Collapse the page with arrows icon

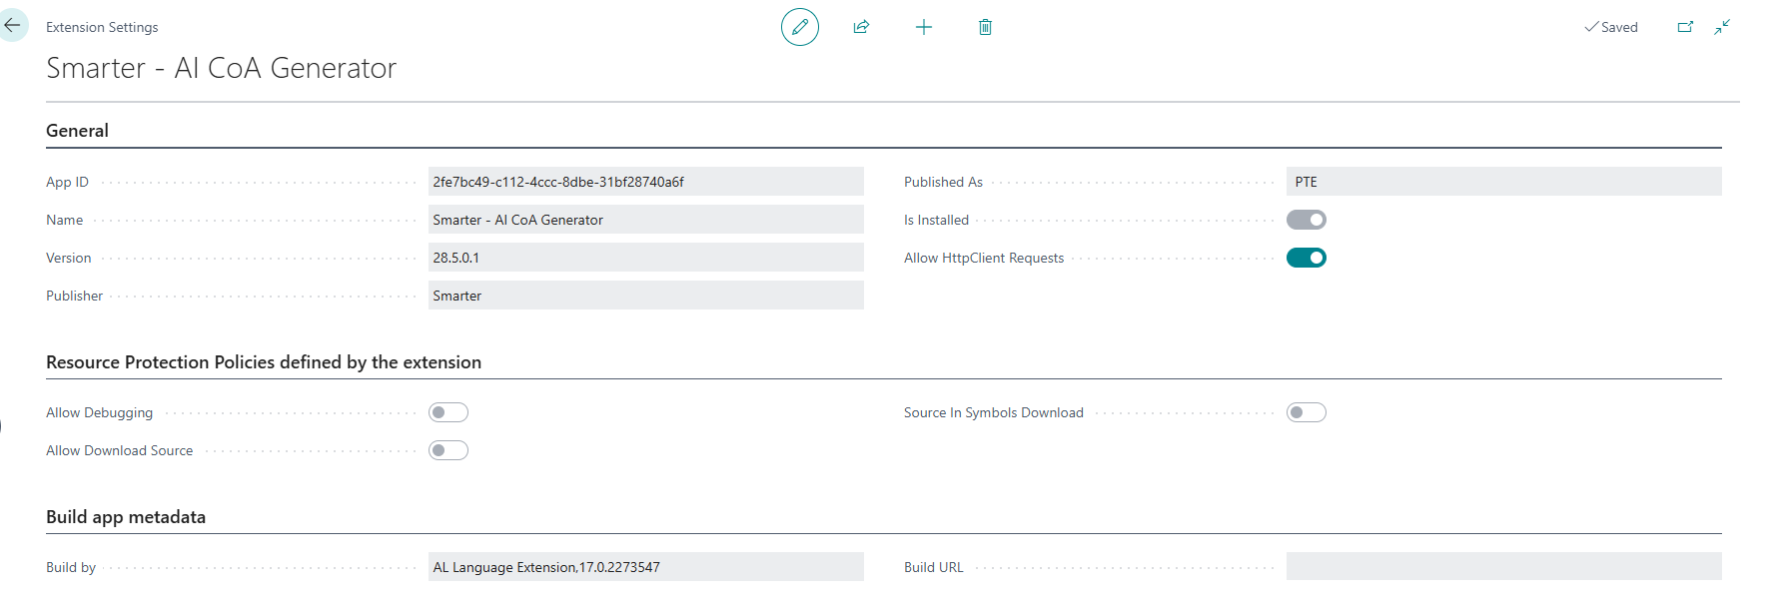pos(1722,27)
